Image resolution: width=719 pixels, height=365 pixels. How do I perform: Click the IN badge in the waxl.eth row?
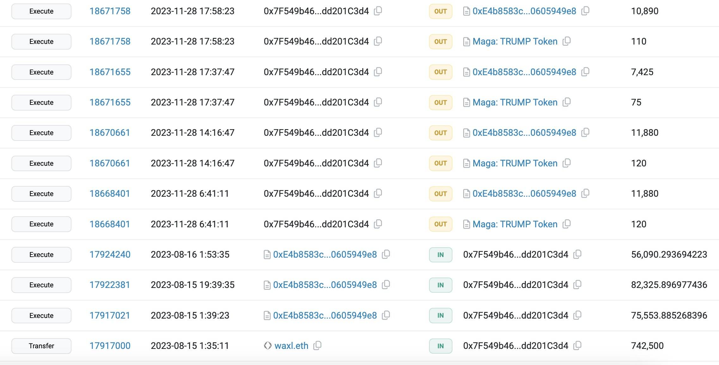440,346
